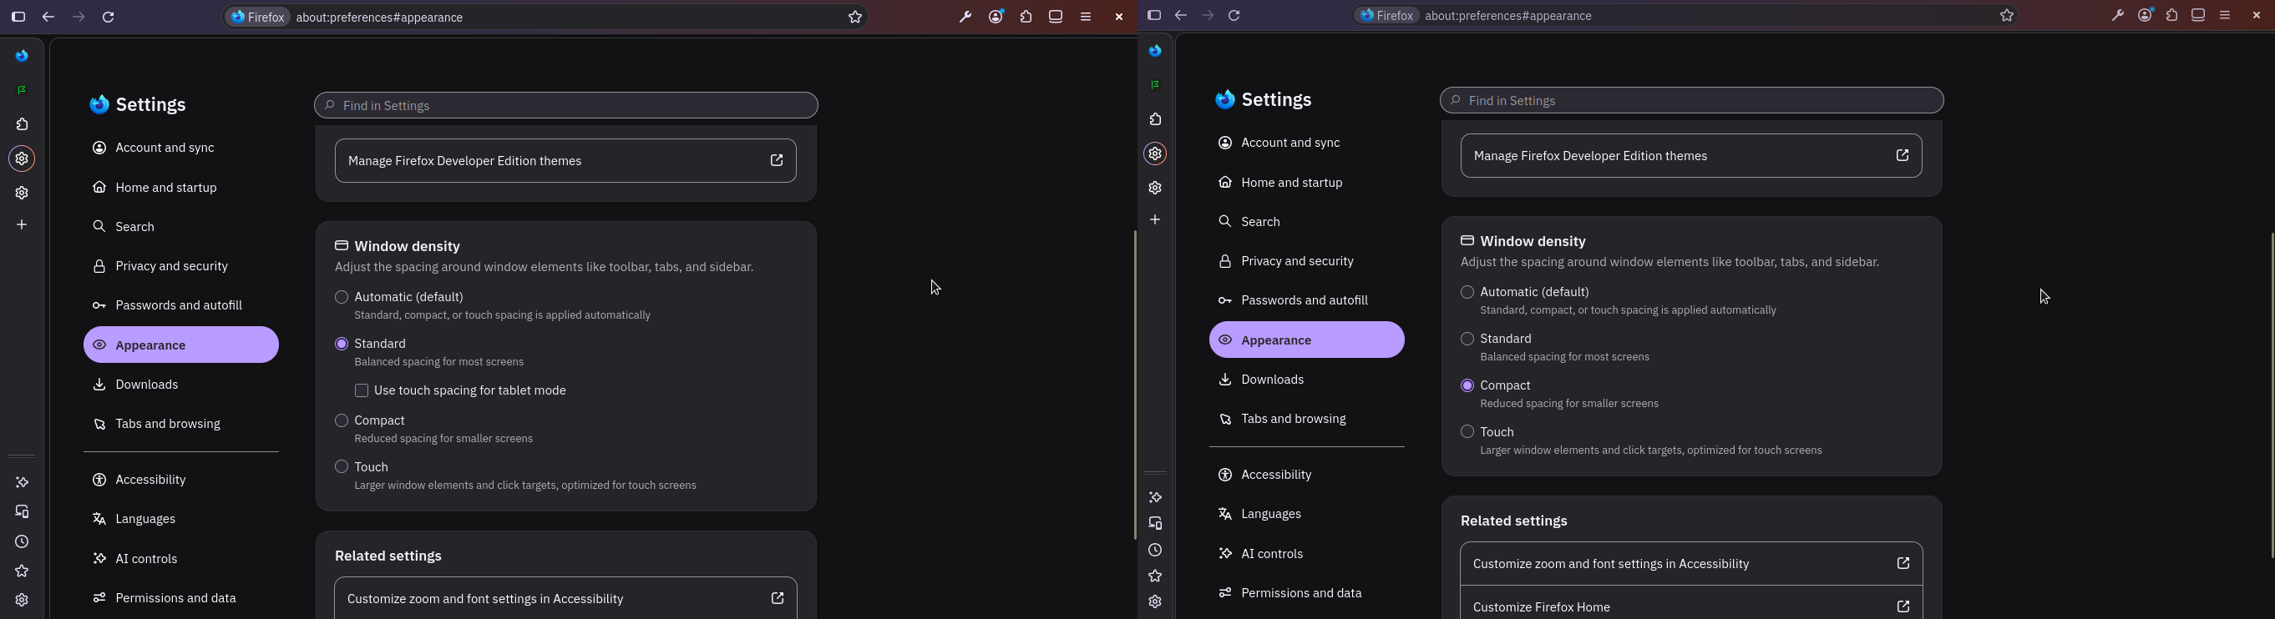Click the Firefox identity badge in left address bar
The image size is (2275, 619).
coord(258,17)
